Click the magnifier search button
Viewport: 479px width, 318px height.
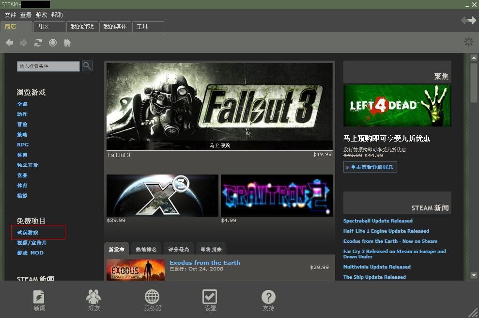[x=87, y=66]
